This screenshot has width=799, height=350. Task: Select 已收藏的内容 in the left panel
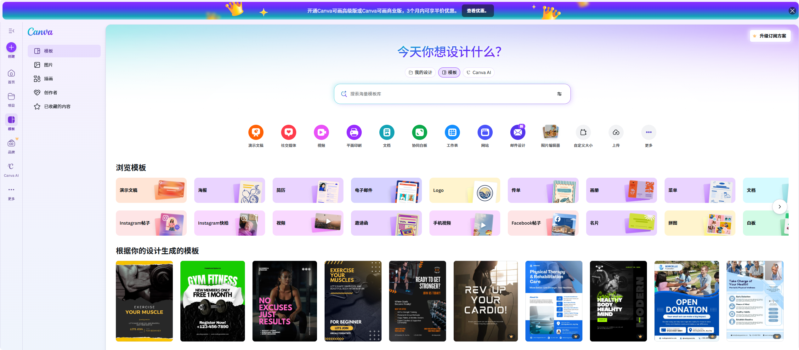tap(57, 106)
